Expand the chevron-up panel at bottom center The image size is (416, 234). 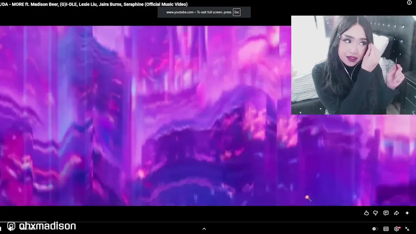(x=204, y=229)
